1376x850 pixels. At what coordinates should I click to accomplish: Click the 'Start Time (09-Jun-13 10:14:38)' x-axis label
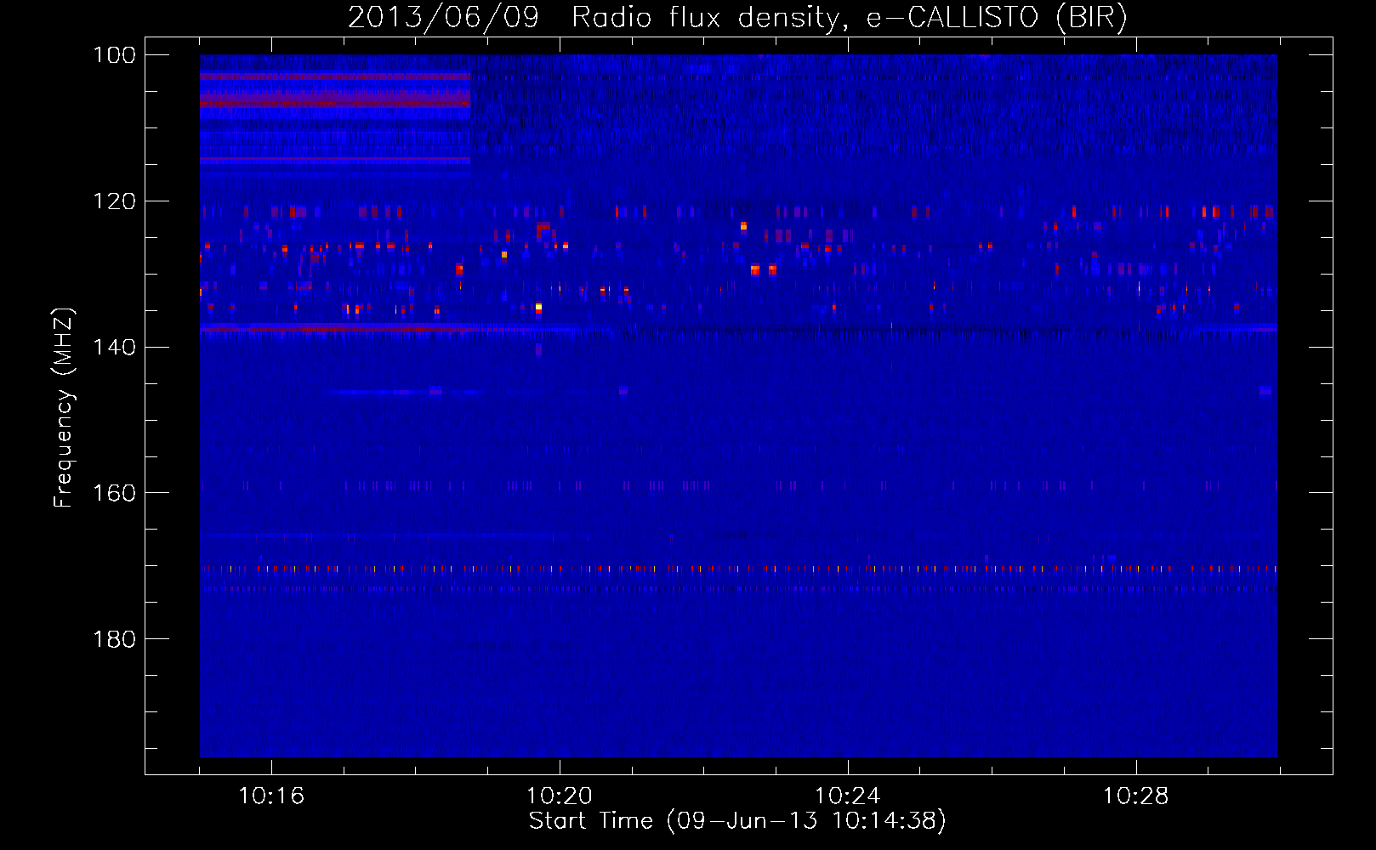(737, 821)
